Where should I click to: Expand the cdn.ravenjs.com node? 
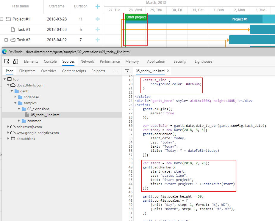(x=8, y=127)
